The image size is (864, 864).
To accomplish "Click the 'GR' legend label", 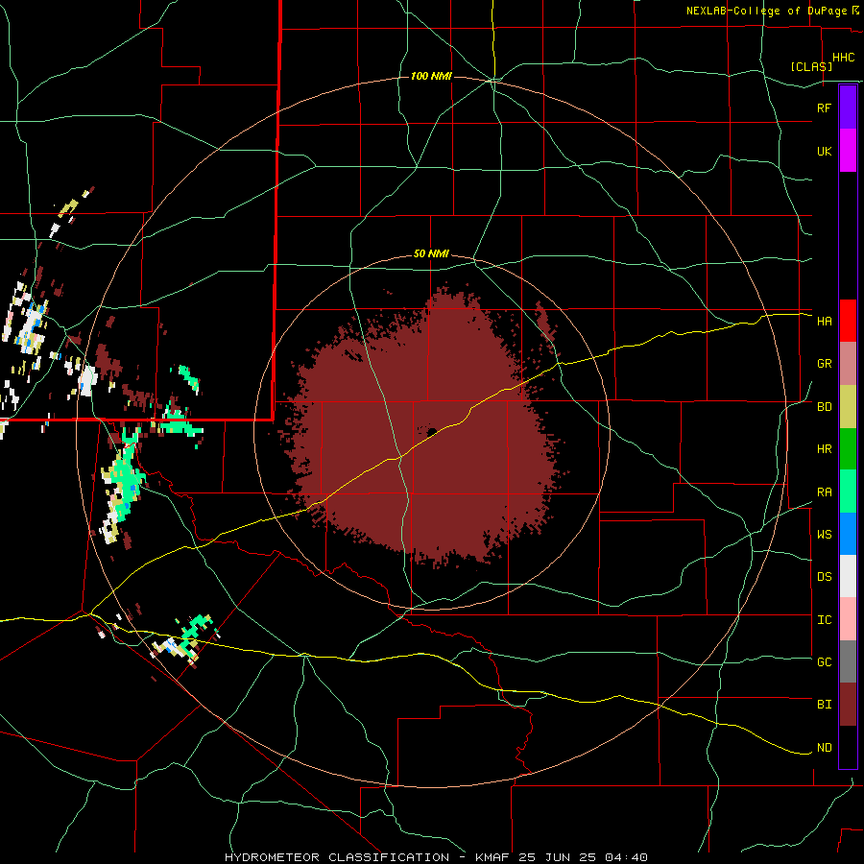I will [824, 364].
